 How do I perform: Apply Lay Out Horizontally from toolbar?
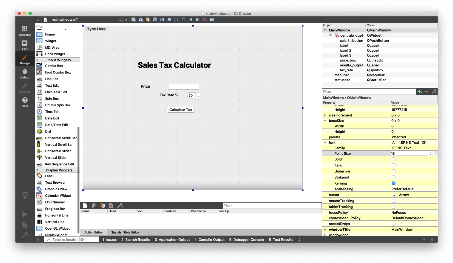click(162, 19)
